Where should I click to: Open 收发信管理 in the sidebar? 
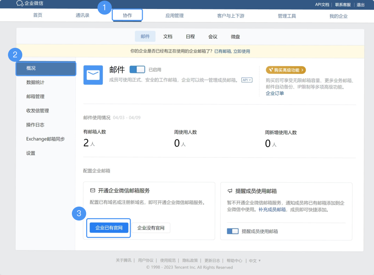(38, 111)
